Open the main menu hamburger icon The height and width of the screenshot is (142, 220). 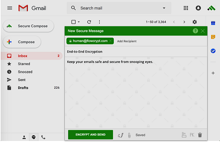[x=10, y=8]
